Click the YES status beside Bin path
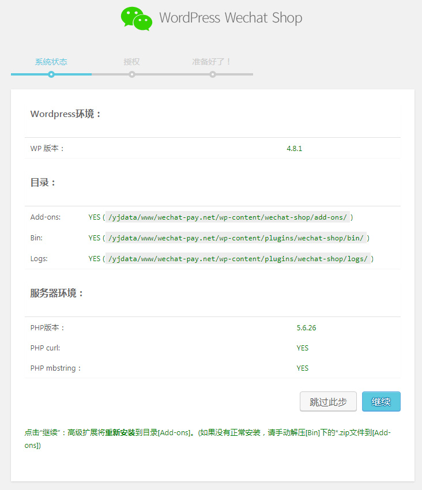The image size is (422, 490). tap(95, 238)
